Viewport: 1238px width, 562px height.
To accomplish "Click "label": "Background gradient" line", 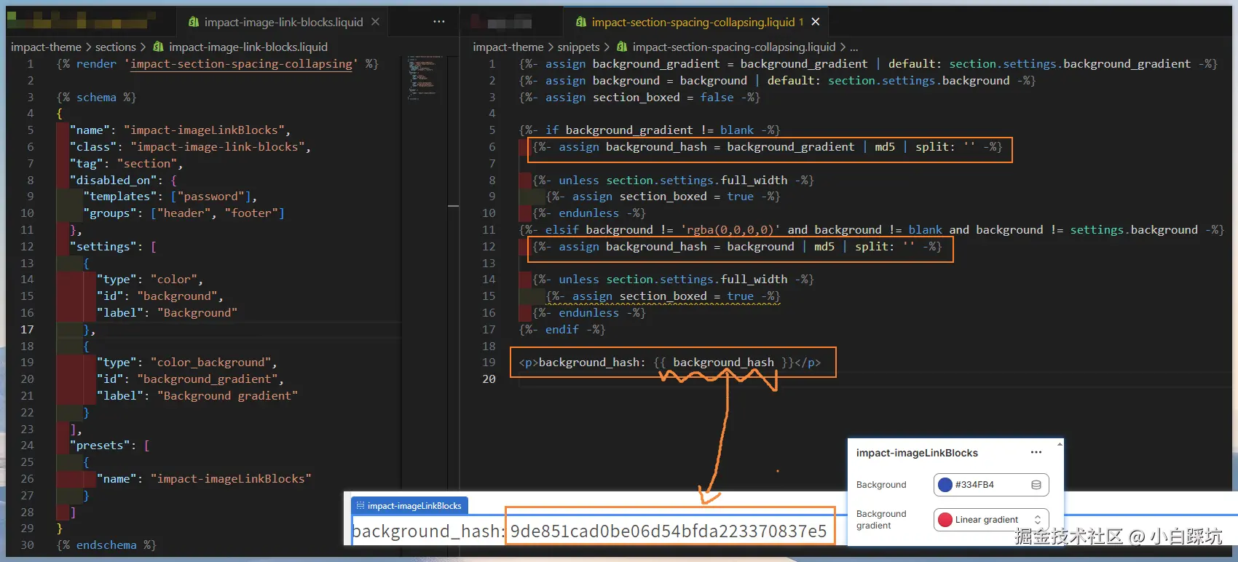I will tap(197, 396).
